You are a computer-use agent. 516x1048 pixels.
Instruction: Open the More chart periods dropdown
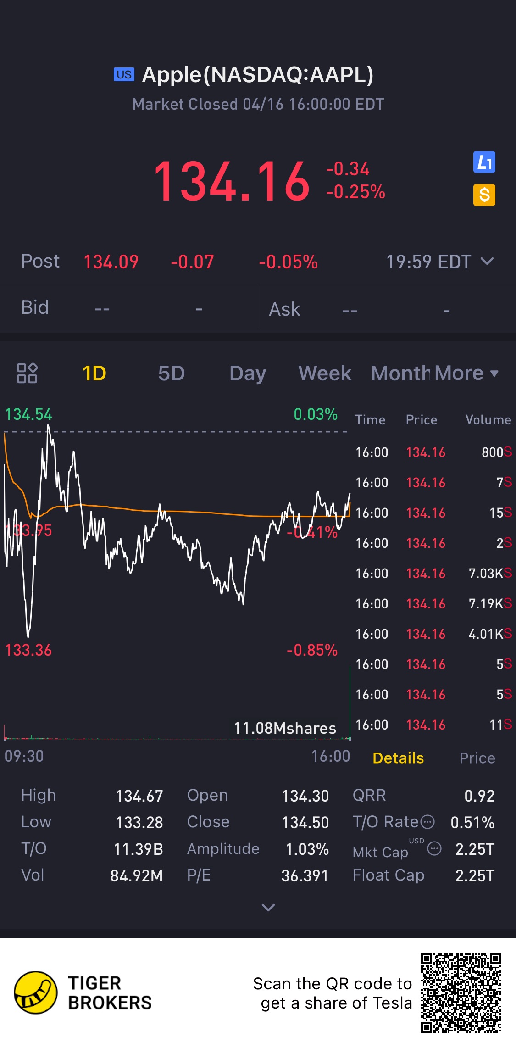[x=466, y=373]
